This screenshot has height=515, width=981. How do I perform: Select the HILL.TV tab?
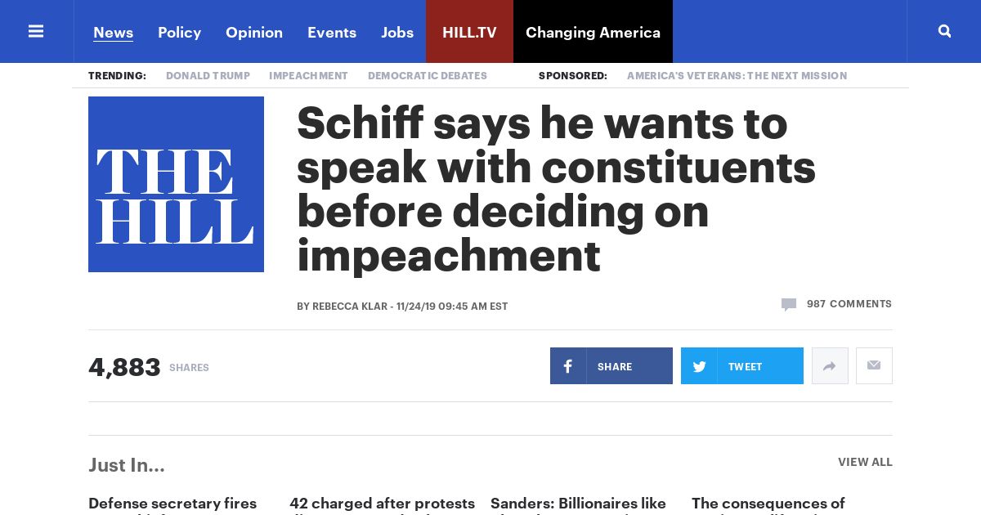click(469, 32)
